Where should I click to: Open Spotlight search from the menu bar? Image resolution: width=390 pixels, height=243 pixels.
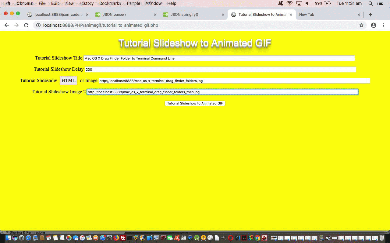coord(370,3)
